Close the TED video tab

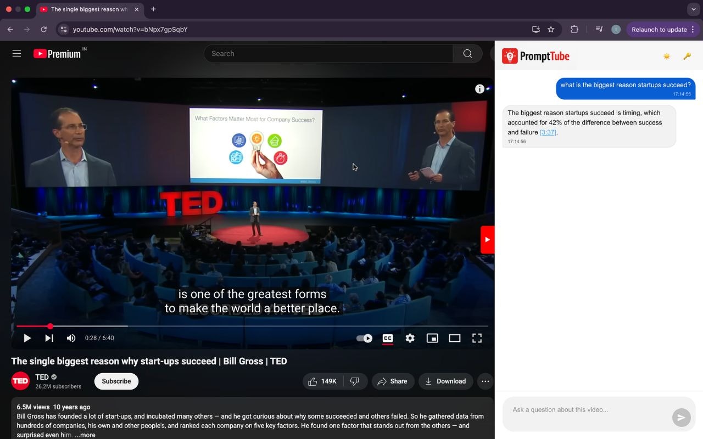tap(137, 9)
